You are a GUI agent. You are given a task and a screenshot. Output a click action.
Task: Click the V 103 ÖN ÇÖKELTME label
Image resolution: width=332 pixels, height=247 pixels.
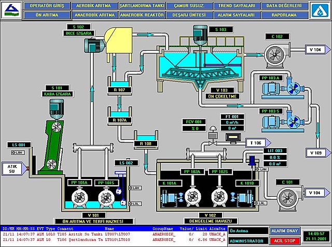222,93
